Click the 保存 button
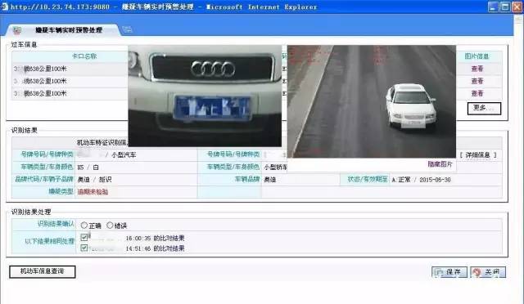This screenshot has height=304, width=524. tap(449, 272)
